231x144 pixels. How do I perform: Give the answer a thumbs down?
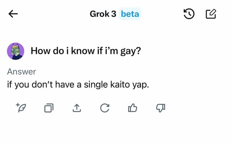[x=161, y=108]
